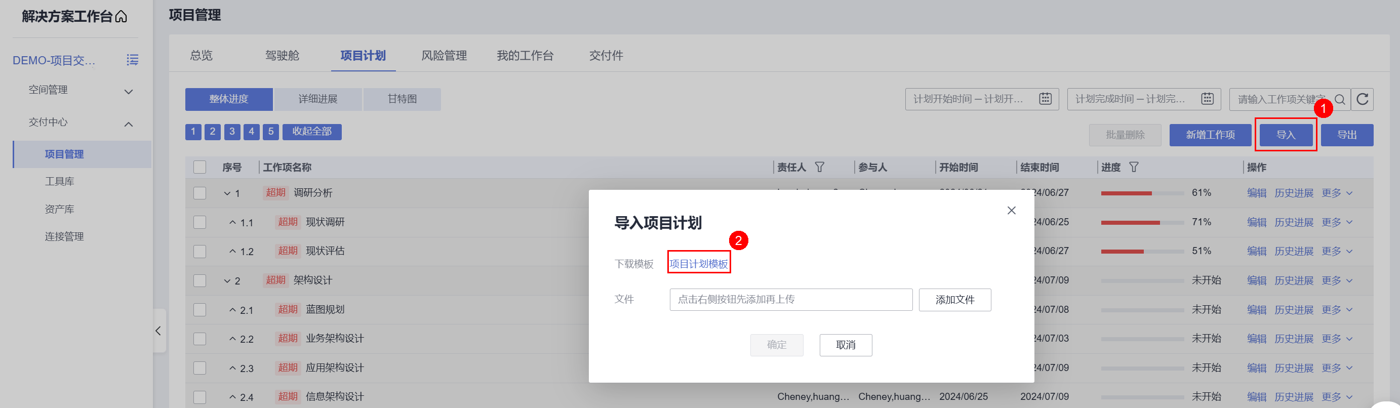Click the calendar icon in 计划完成时间 field

point(1207,99)
